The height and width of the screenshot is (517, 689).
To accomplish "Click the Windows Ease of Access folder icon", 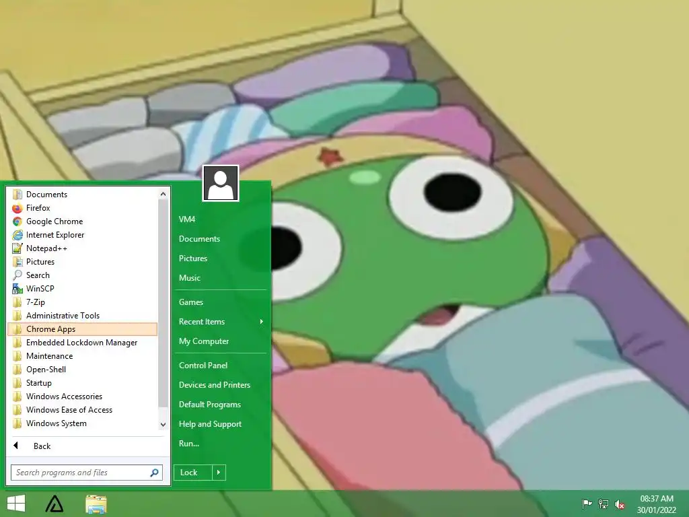I will (x=17, y=410).
